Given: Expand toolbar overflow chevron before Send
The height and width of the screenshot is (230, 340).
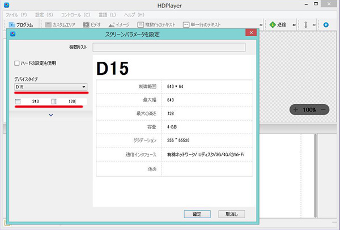Looking at the screenshot, I should [261, 25].
